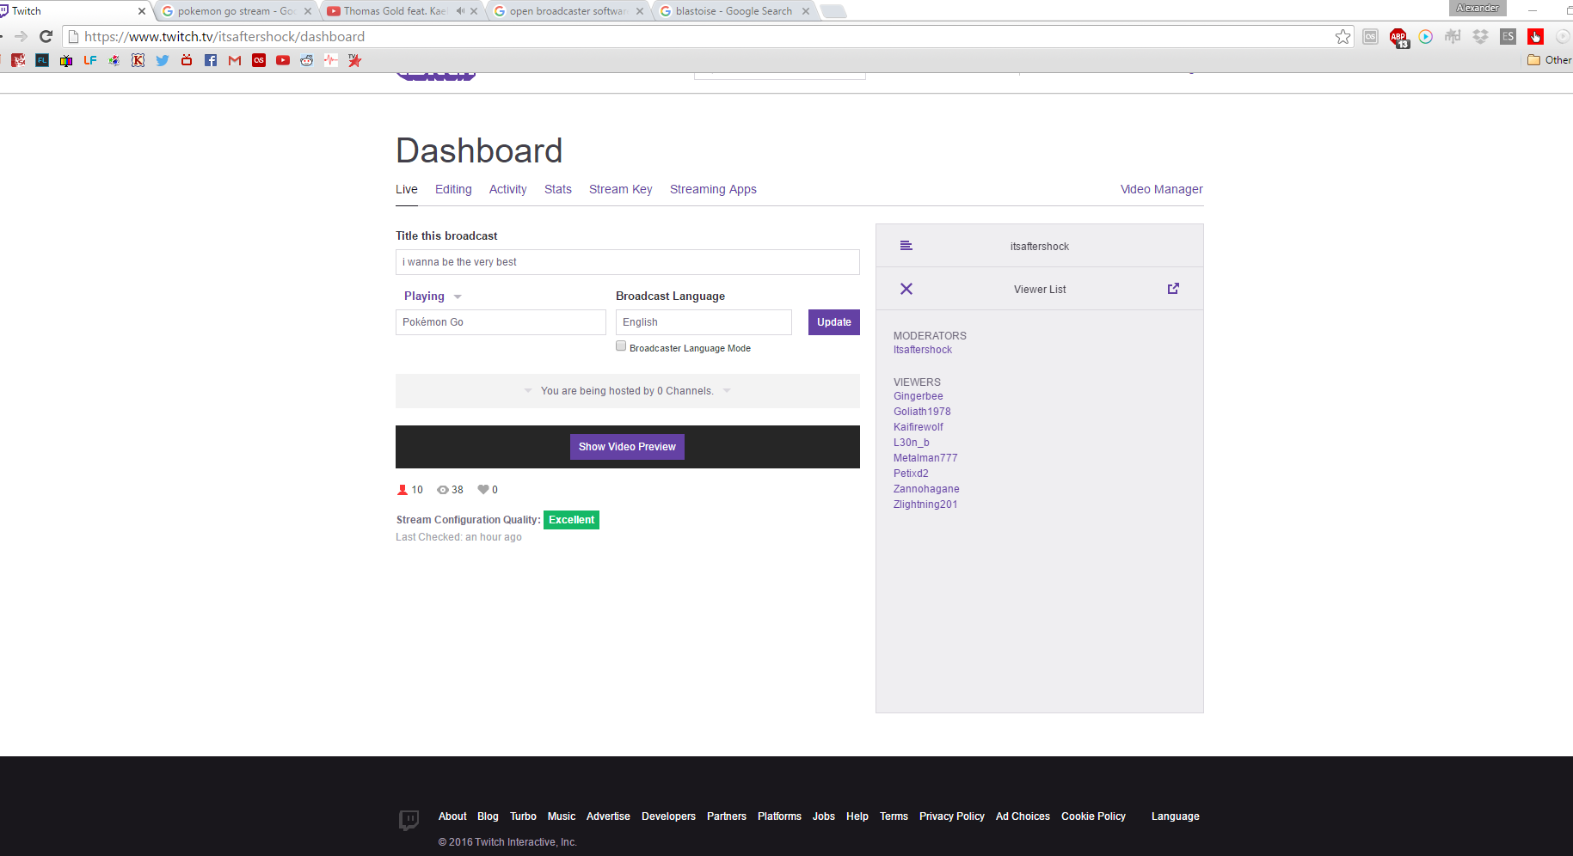Select the Live tab

[x=407, y=189]
